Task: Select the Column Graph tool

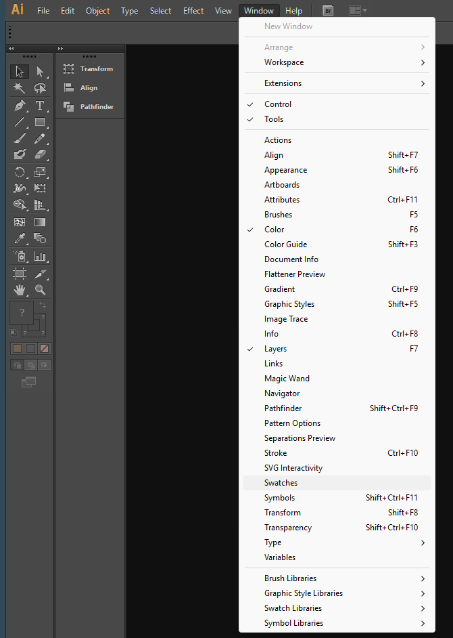Action: (x=40, y=256)
